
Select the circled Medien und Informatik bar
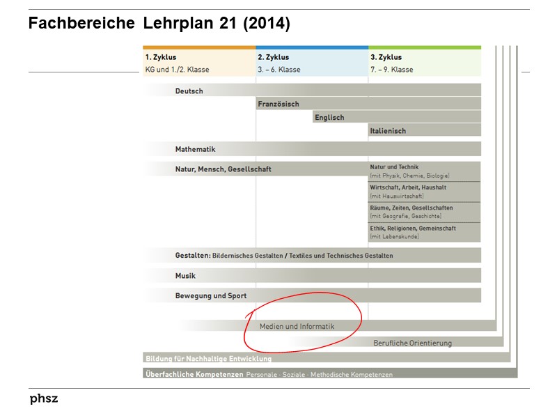[296, 325]
